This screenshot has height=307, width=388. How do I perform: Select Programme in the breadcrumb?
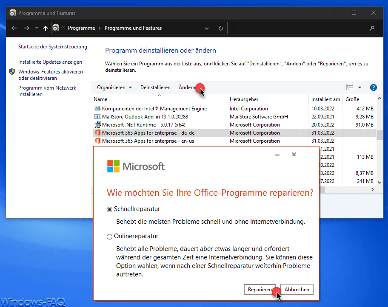coord(81,28)
